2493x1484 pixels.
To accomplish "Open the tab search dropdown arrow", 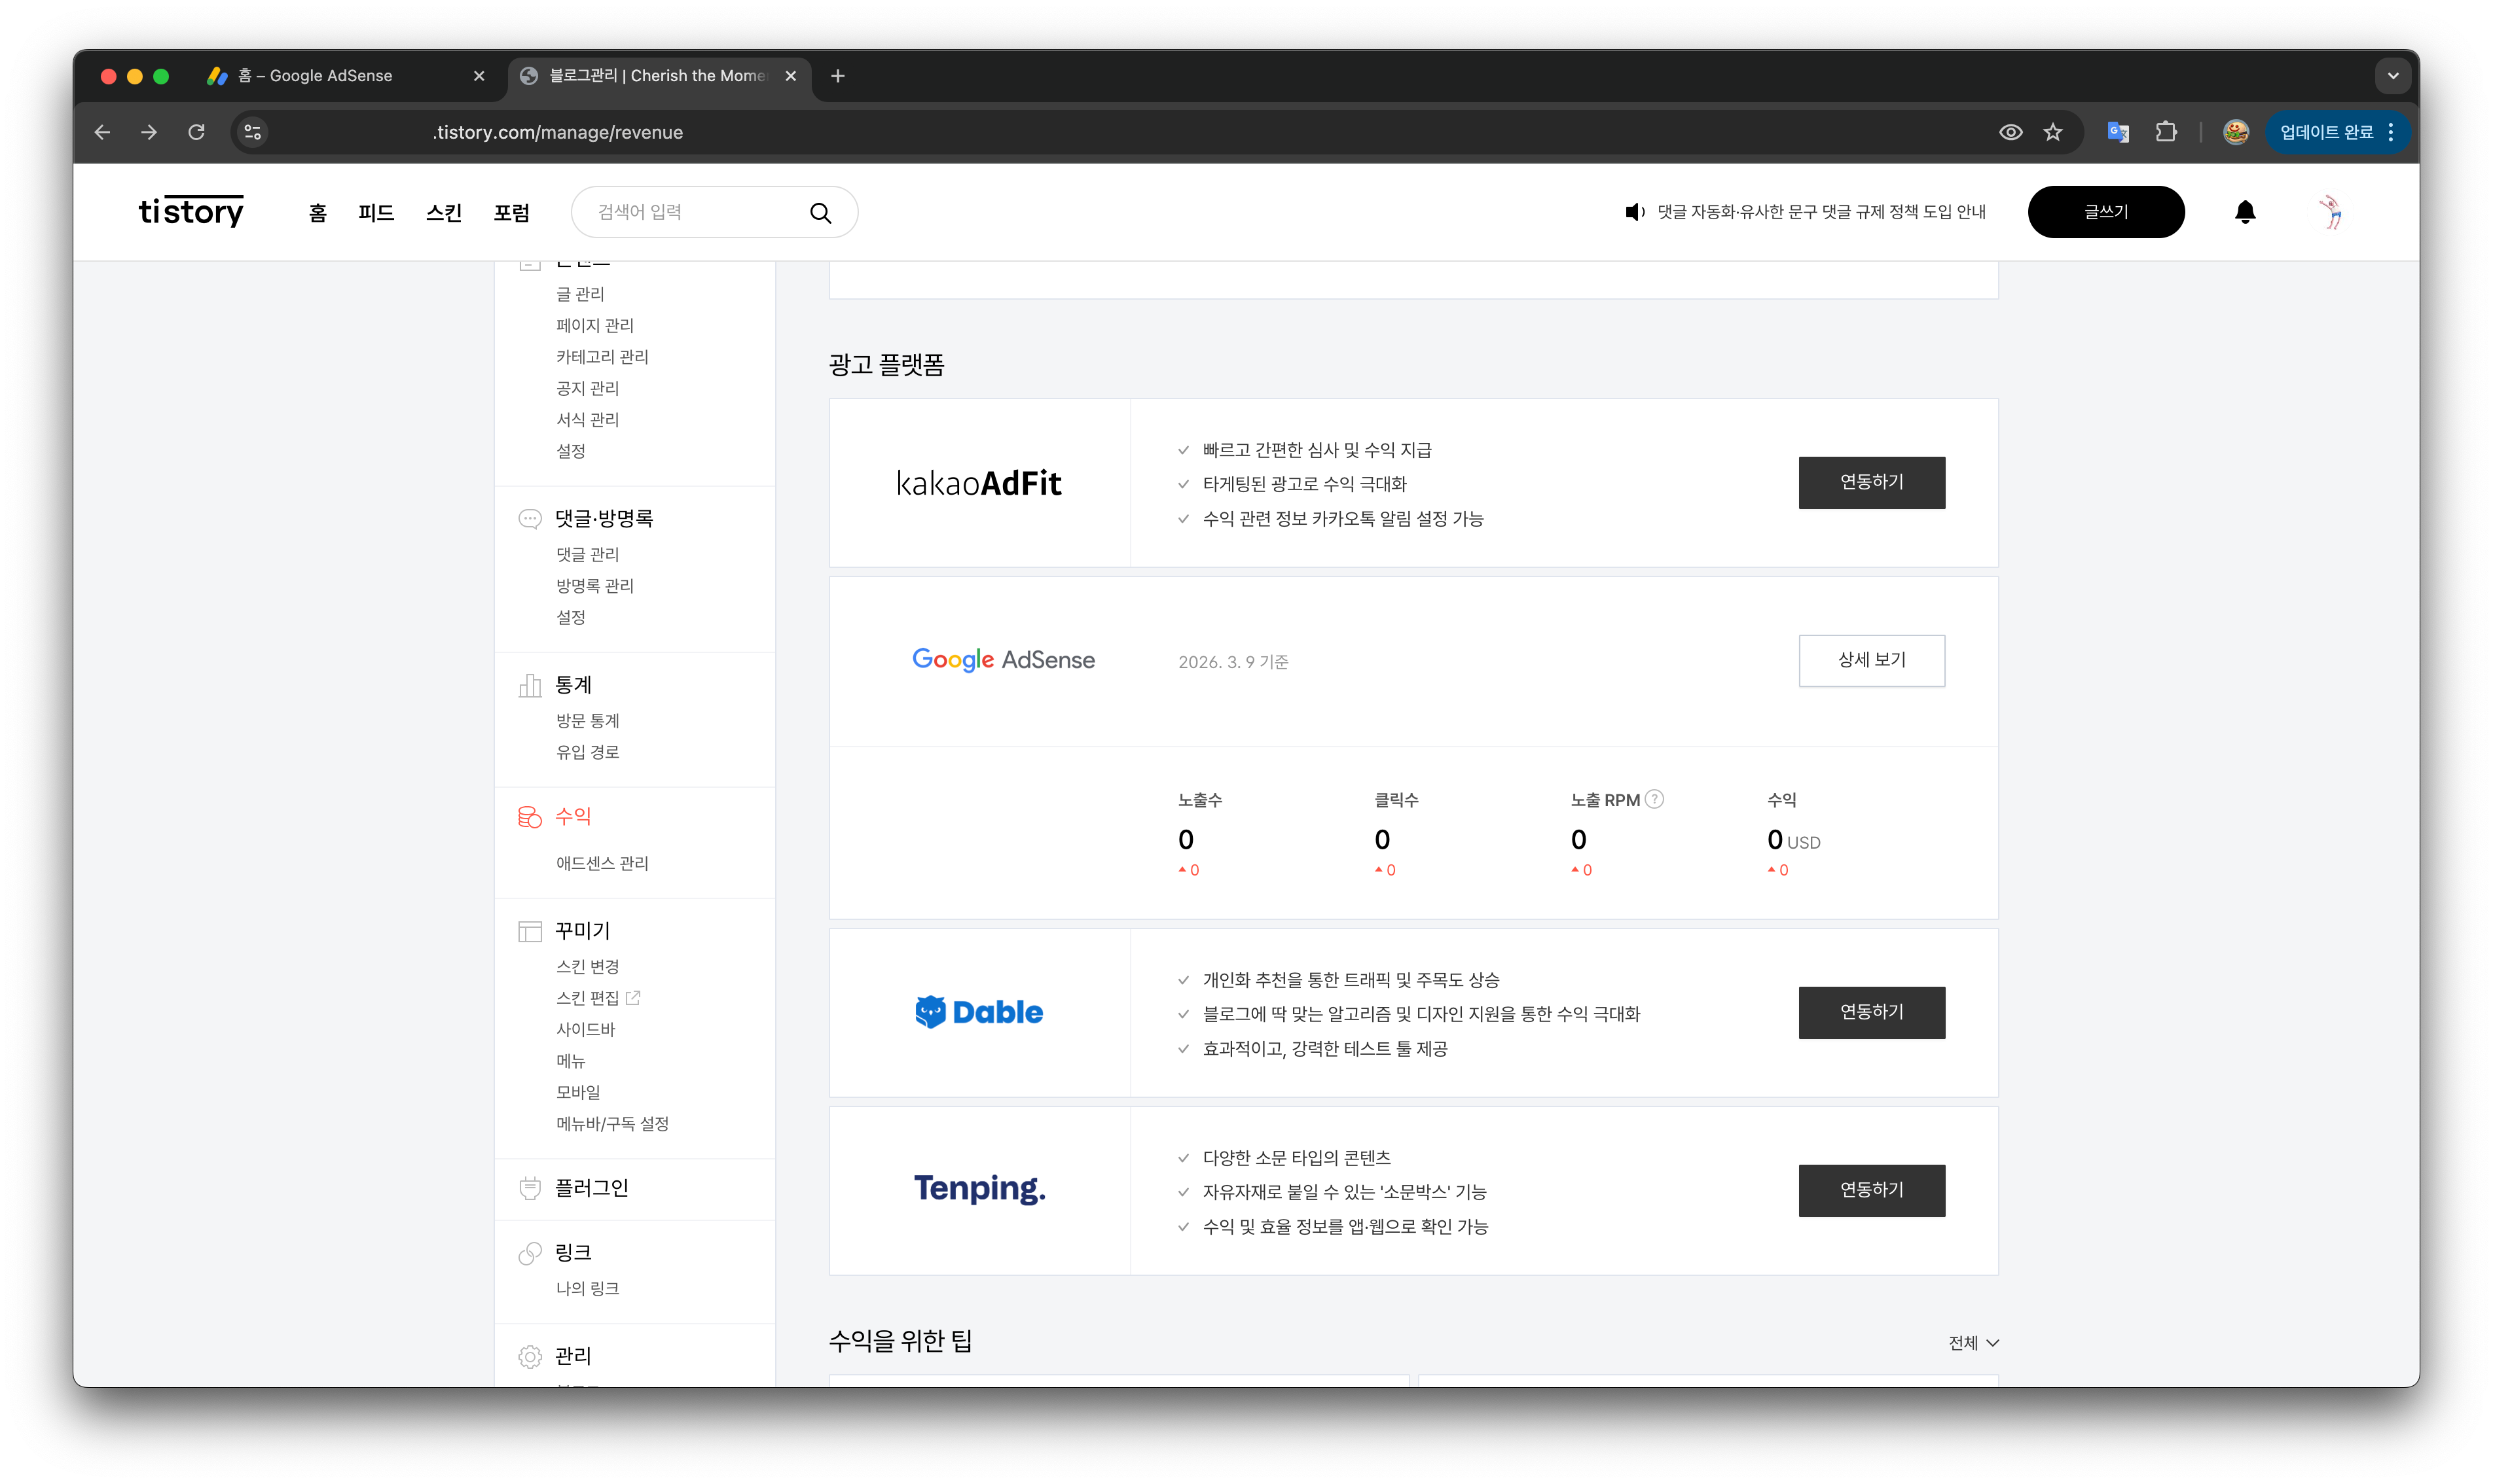I will 2393,76.
